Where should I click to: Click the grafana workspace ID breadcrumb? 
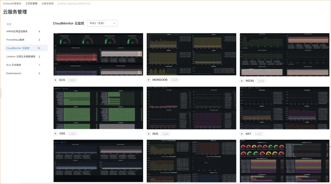[x=74, y=4]
